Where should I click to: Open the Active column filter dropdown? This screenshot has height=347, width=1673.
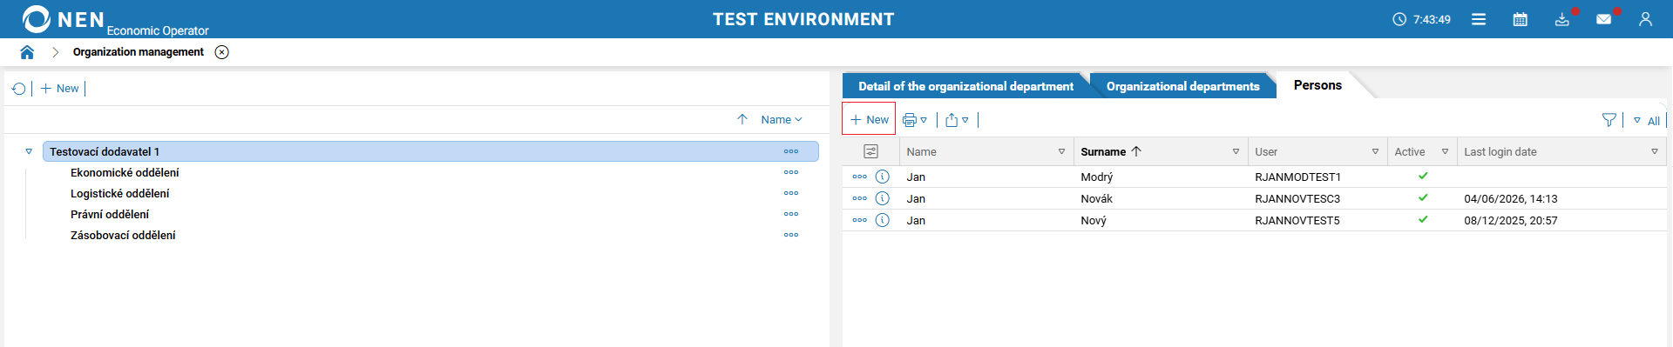click(1445, 151)
